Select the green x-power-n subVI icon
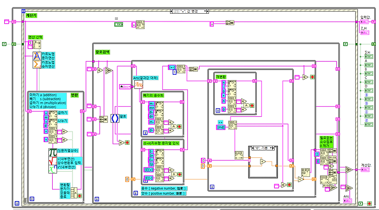379x210 pixels. [53, 169]
